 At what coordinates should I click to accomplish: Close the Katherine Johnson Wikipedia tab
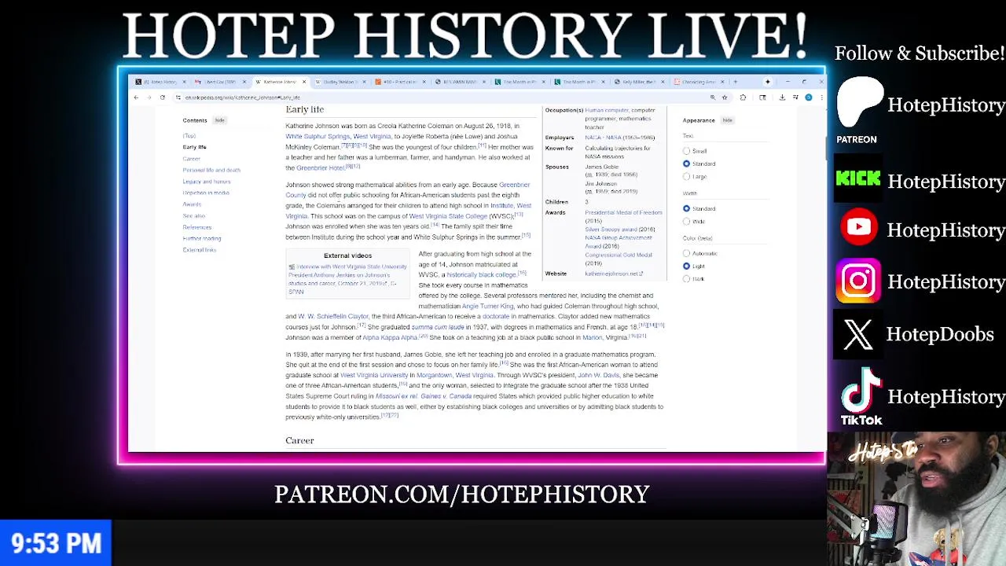coord(305,82)
